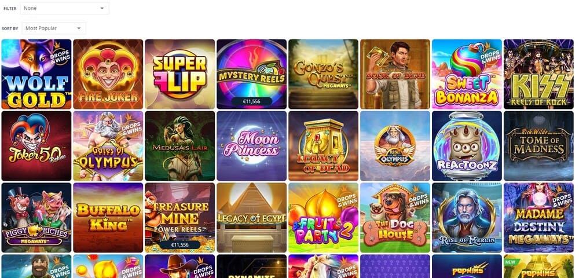Open the Sweet Bonanza game
579x278 pixels.
pos(467,74)
